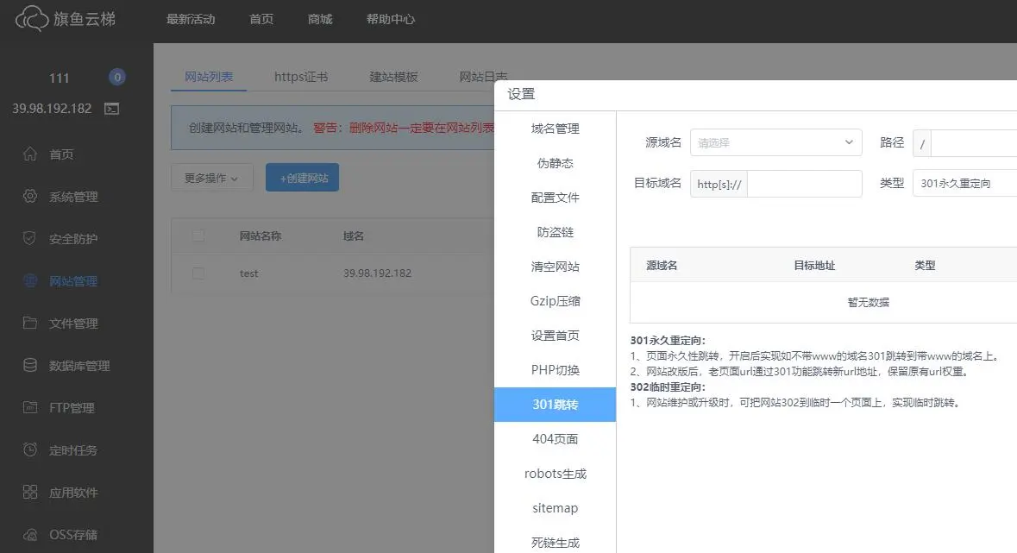Open the 更多操作 dropdown

pyautogui.click(x=211, y=177)
